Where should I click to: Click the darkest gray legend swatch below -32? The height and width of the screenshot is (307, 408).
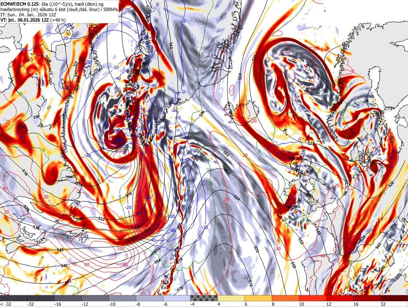(x=13, y=298)
